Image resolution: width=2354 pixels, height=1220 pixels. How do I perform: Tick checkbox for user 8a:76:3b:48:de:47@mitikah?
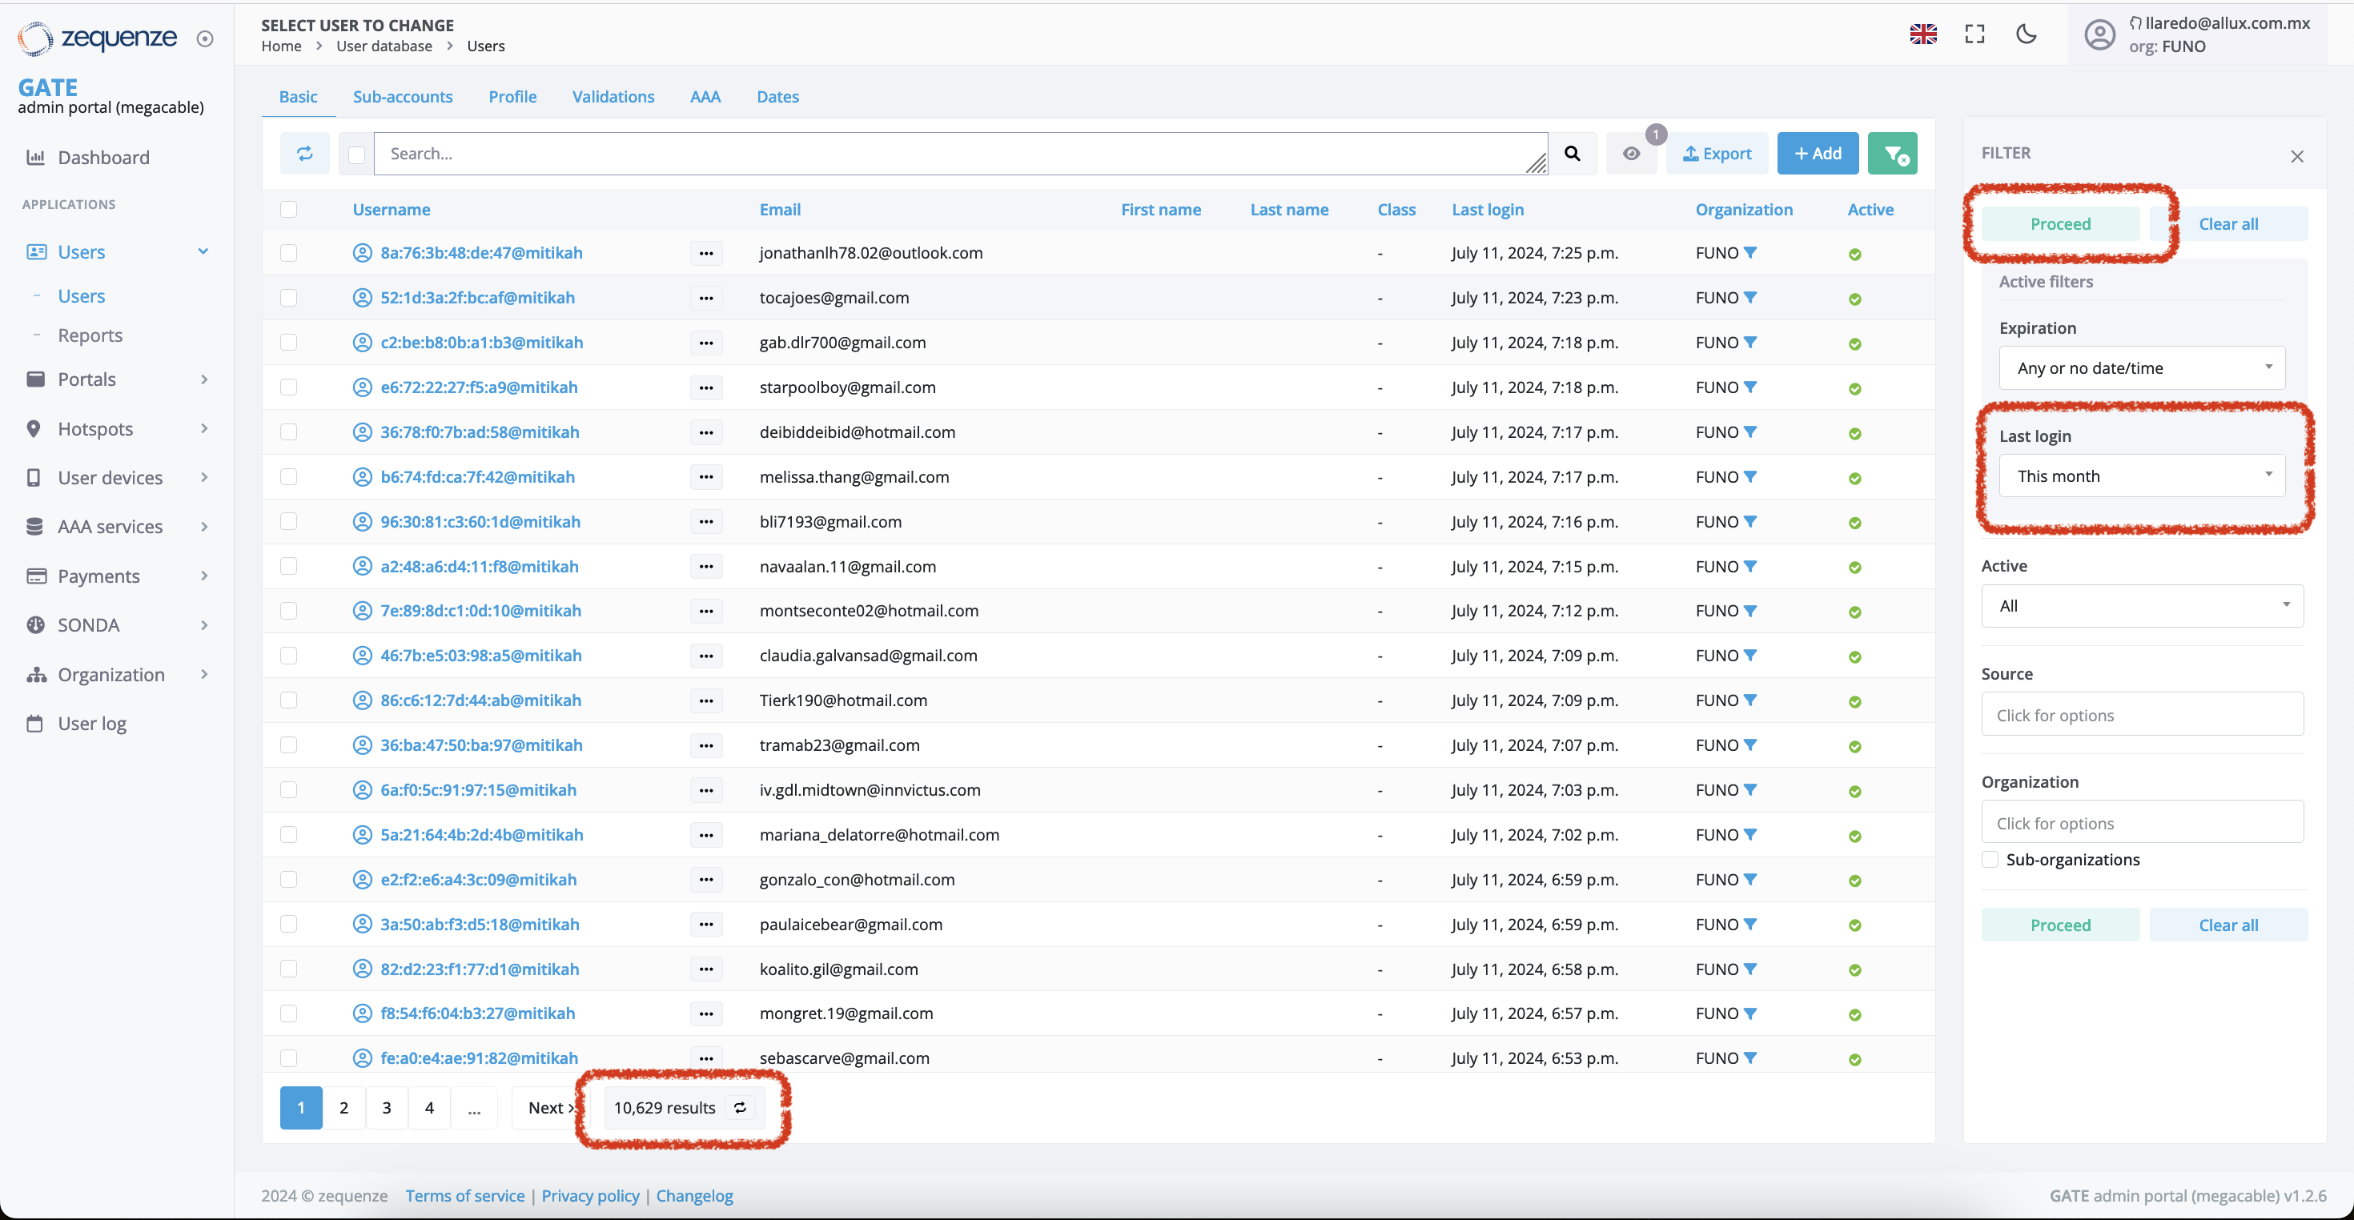[289, 253]
